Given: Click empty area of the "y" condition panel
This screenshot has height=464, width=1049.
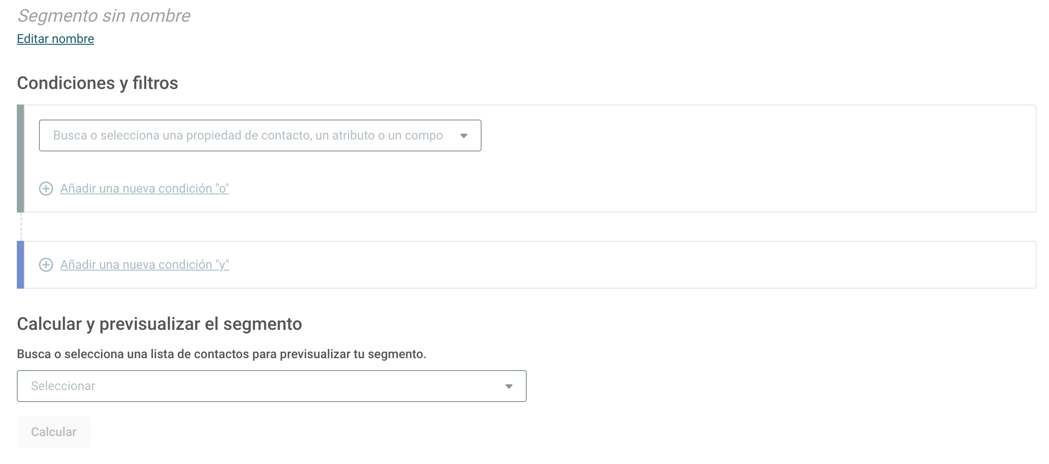Looking at the screenshot, I should tap(620, 265).
